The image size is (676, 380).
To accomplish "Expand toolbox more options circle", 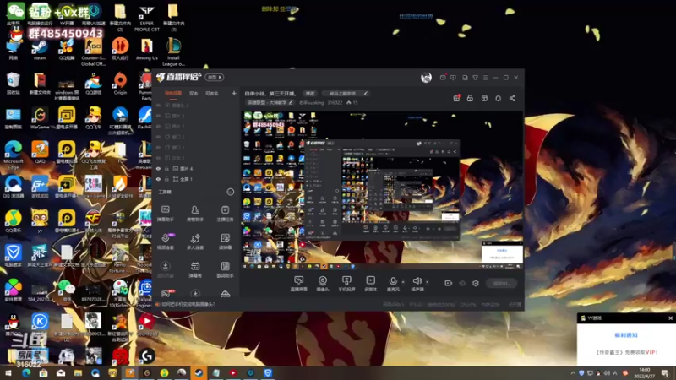I will [231, 192].
